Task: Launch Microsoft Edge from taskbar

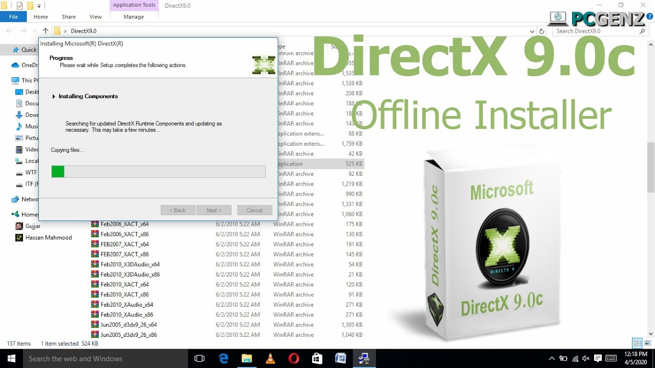Action: pos(224,359)
